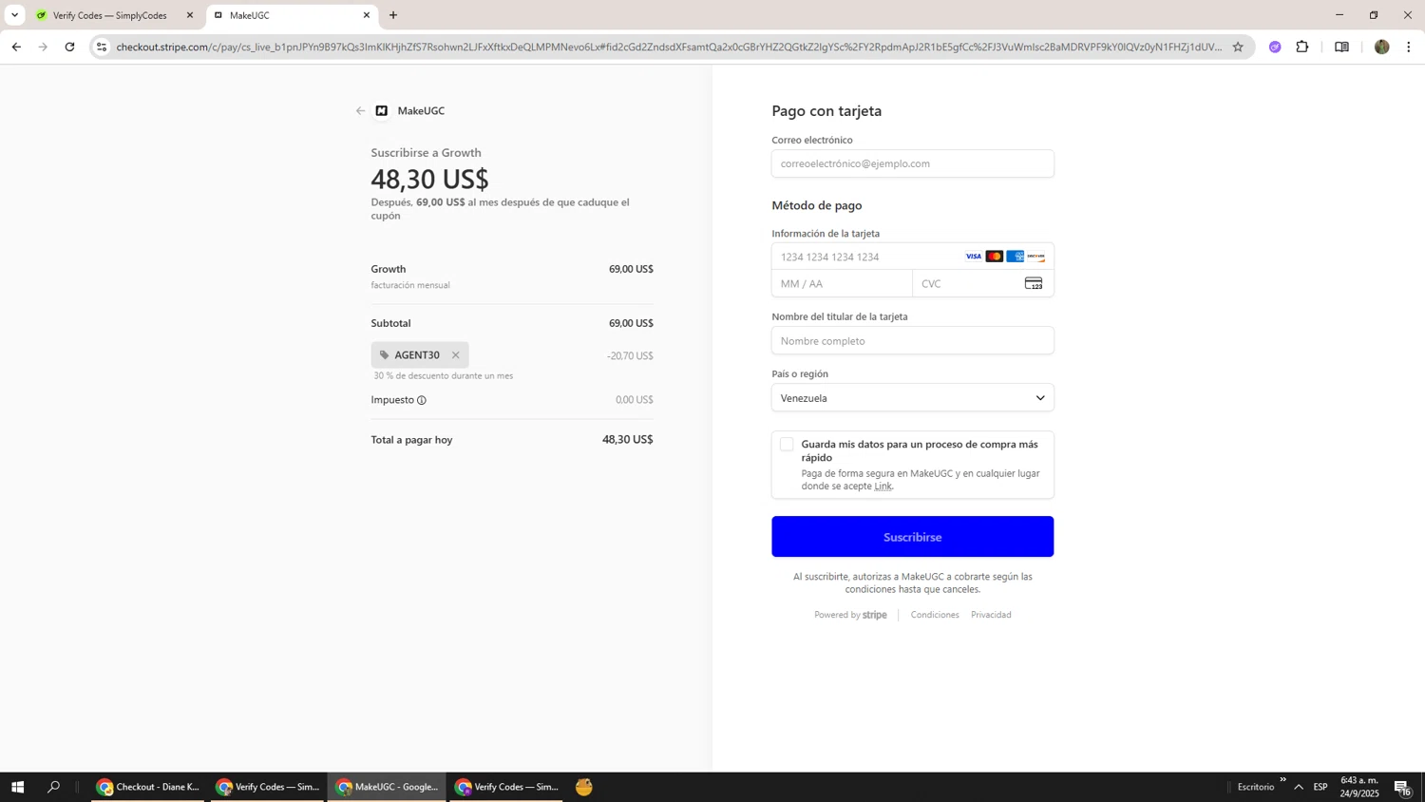Image resolution: width=1425 pixels, height=802 pixels.
Task: Expand the Escritorio toolbar chevron
Action: [1282, 780]
